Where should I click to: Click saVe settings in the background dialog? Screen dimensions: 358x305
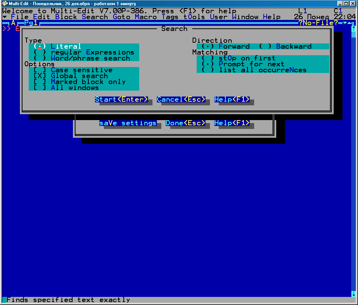[128, 123]
